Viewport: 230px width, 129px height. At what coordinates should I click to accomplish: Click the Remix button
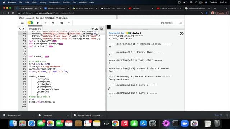[167, 23]
